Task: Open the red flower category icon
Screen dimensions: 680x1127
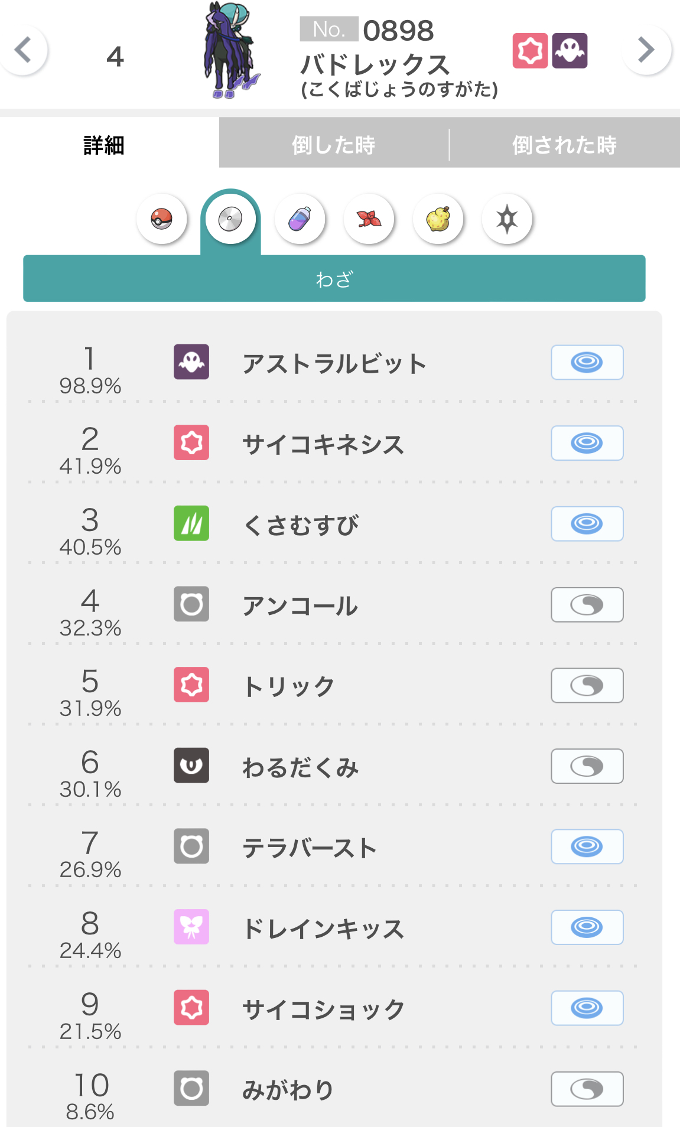Action: point(369,219)
